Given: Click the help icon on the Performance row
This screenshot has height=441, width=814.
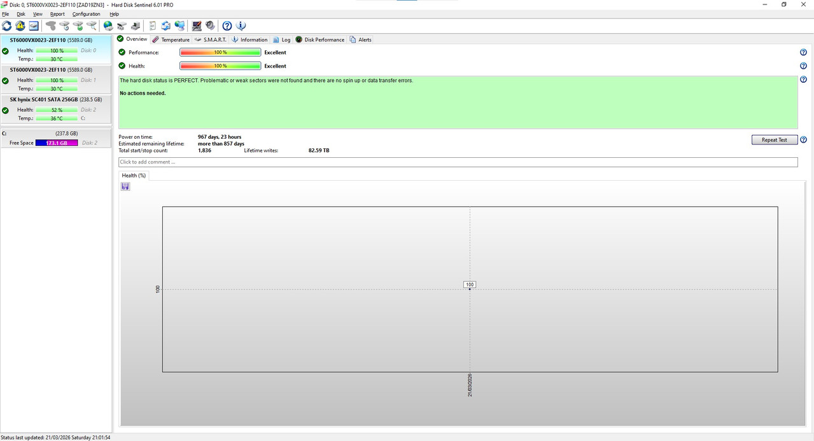Looking at the screenshot, I should point(803,52).
